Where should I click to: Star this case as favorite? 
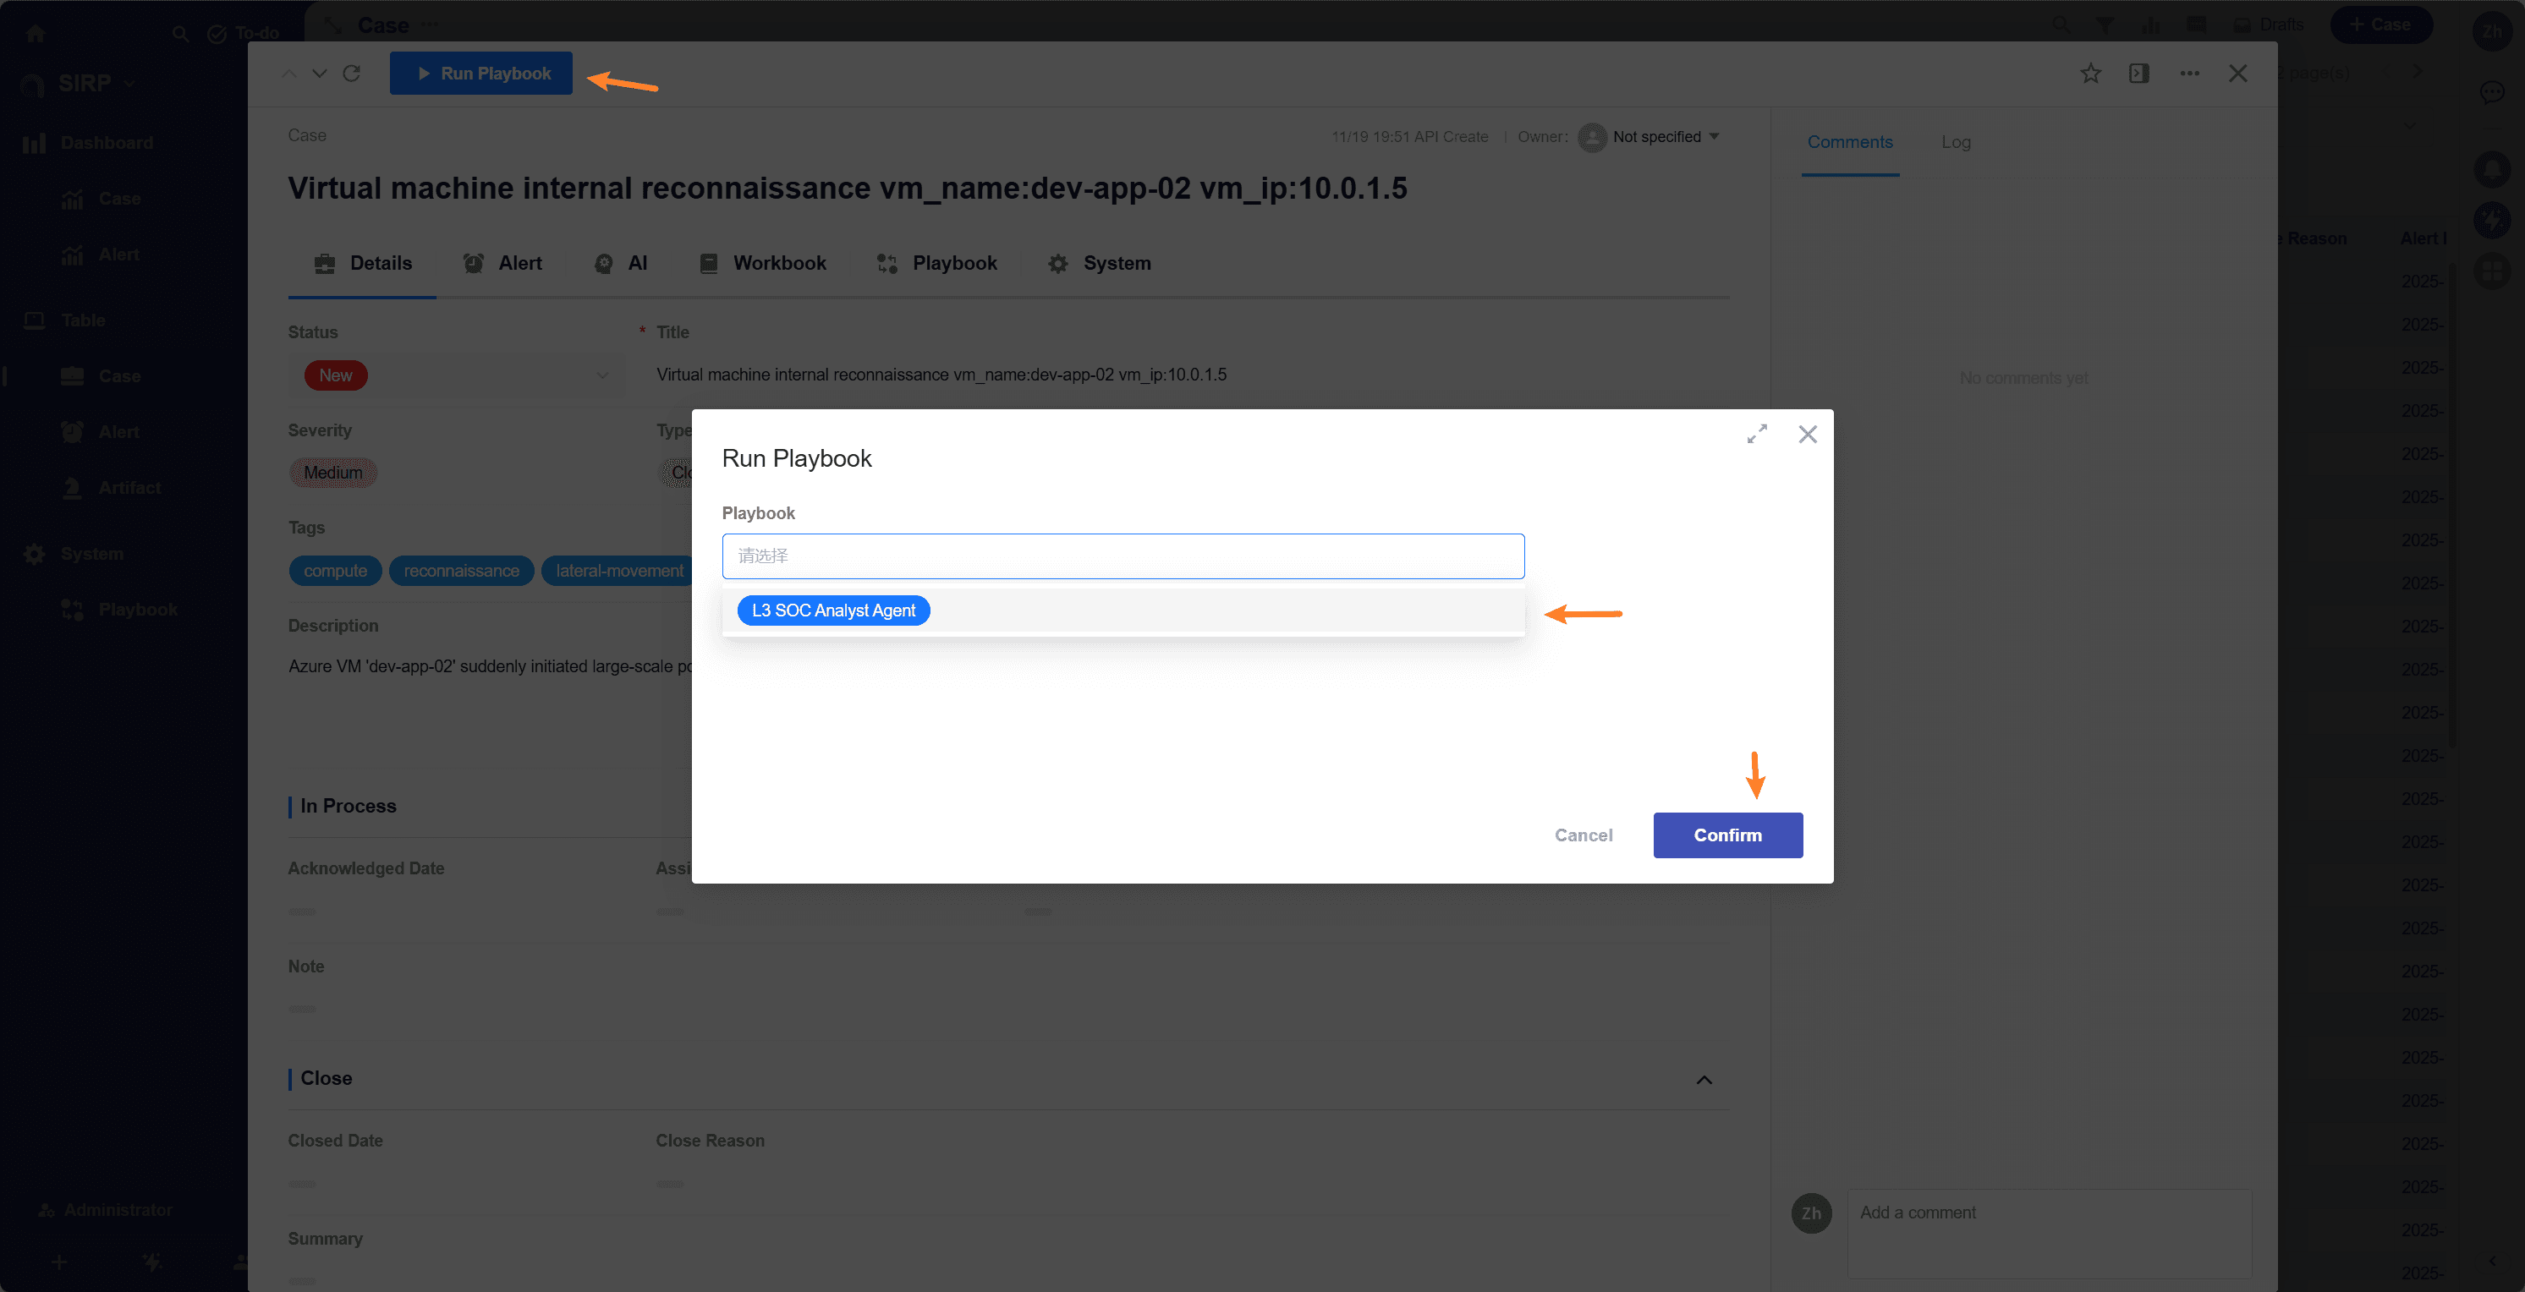point(2090,74)
